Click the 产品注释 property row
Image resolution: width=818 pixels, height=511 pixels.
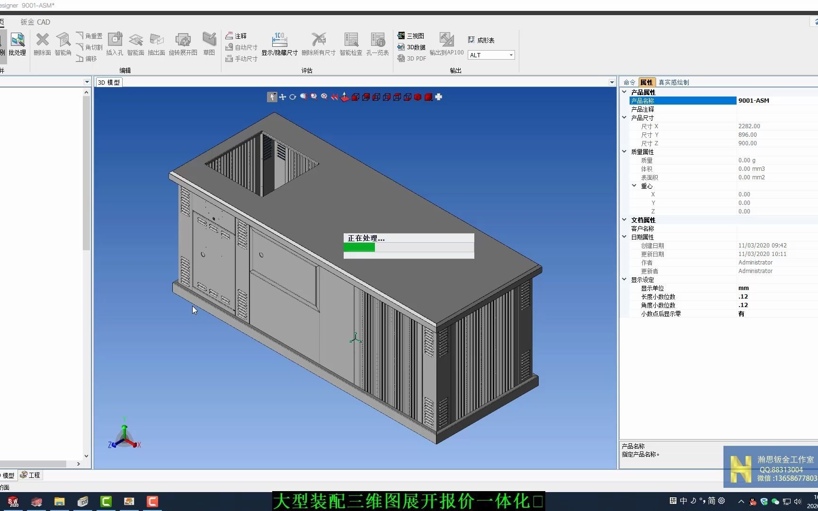pos(723,109)
